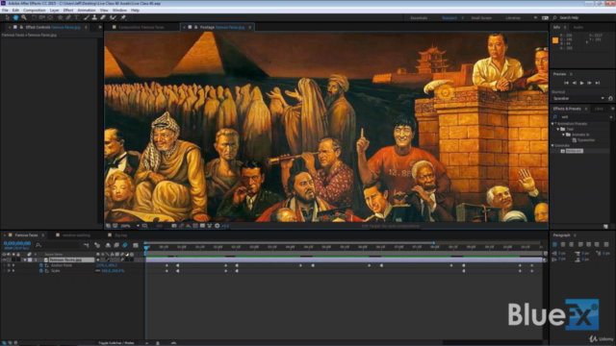Open the Graph Editor
Screen dimensions: 616x346
pos(136,245)
